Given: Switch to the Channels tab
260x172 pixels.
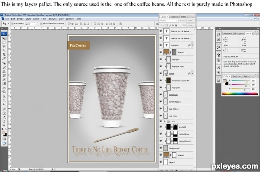Looking at the screenshot, I should click(x=175, y=17).
